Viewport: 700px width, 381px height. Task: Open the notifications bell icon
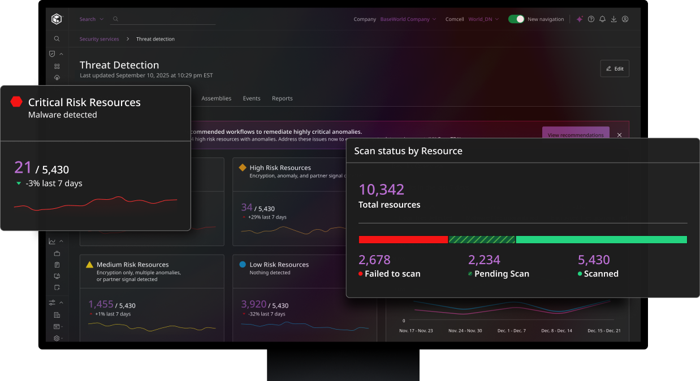(602, 19)
